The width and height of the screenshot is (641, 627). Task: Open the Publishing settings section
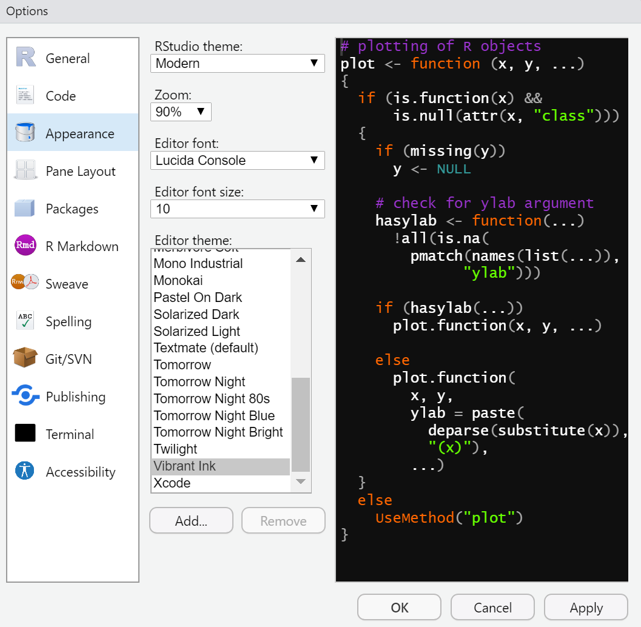coord(73,395)
